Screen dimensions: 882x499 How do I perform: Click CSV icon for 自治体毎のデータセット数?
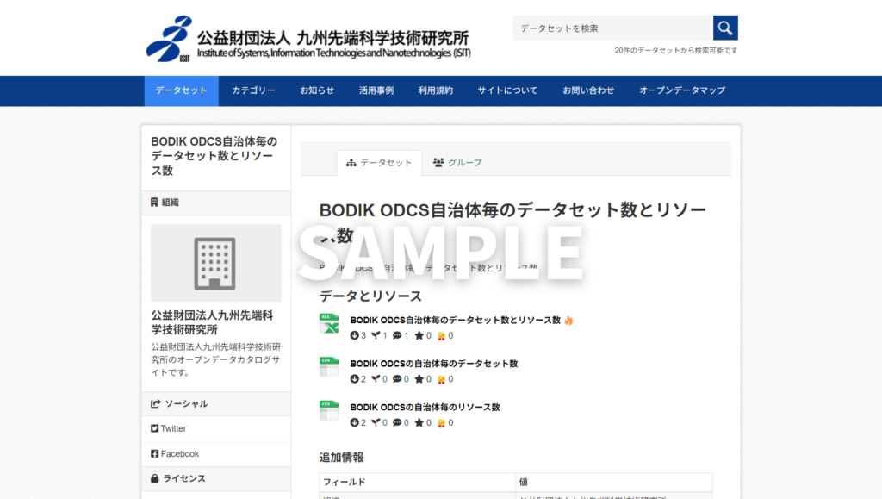click(329, 367)
